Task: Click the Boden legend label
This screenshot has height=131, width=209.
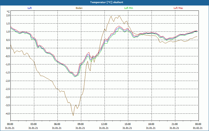Action: (79, 8)
